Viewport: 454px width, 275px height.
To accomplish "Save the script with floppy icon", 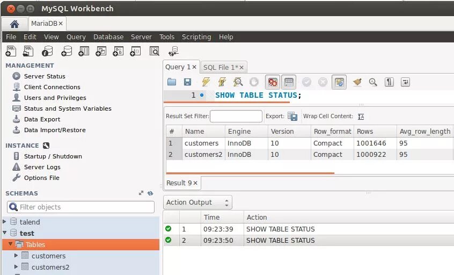I will 188,82.
